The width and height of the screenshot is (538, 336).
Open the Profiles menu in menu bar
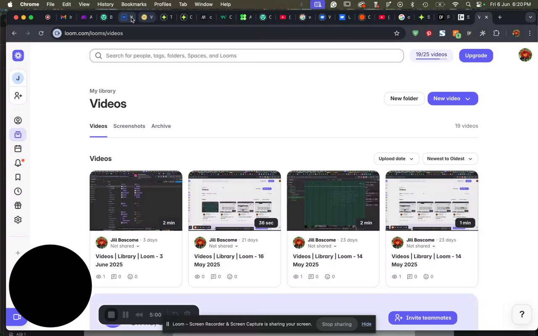point(163,4)
